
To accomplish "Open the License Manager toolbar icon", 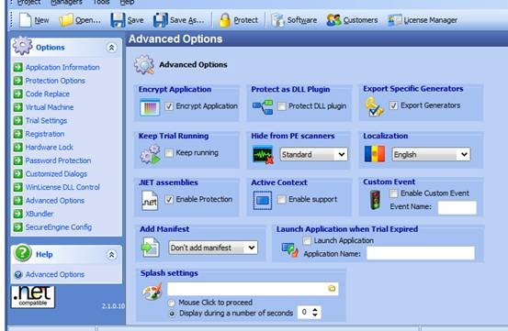I will (x=395, y=20).
